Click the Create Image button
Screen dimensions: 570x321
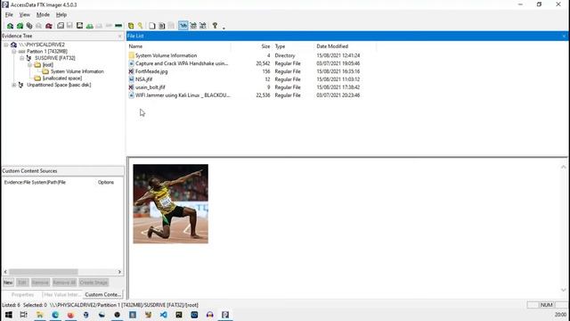[x=94, y=283]
